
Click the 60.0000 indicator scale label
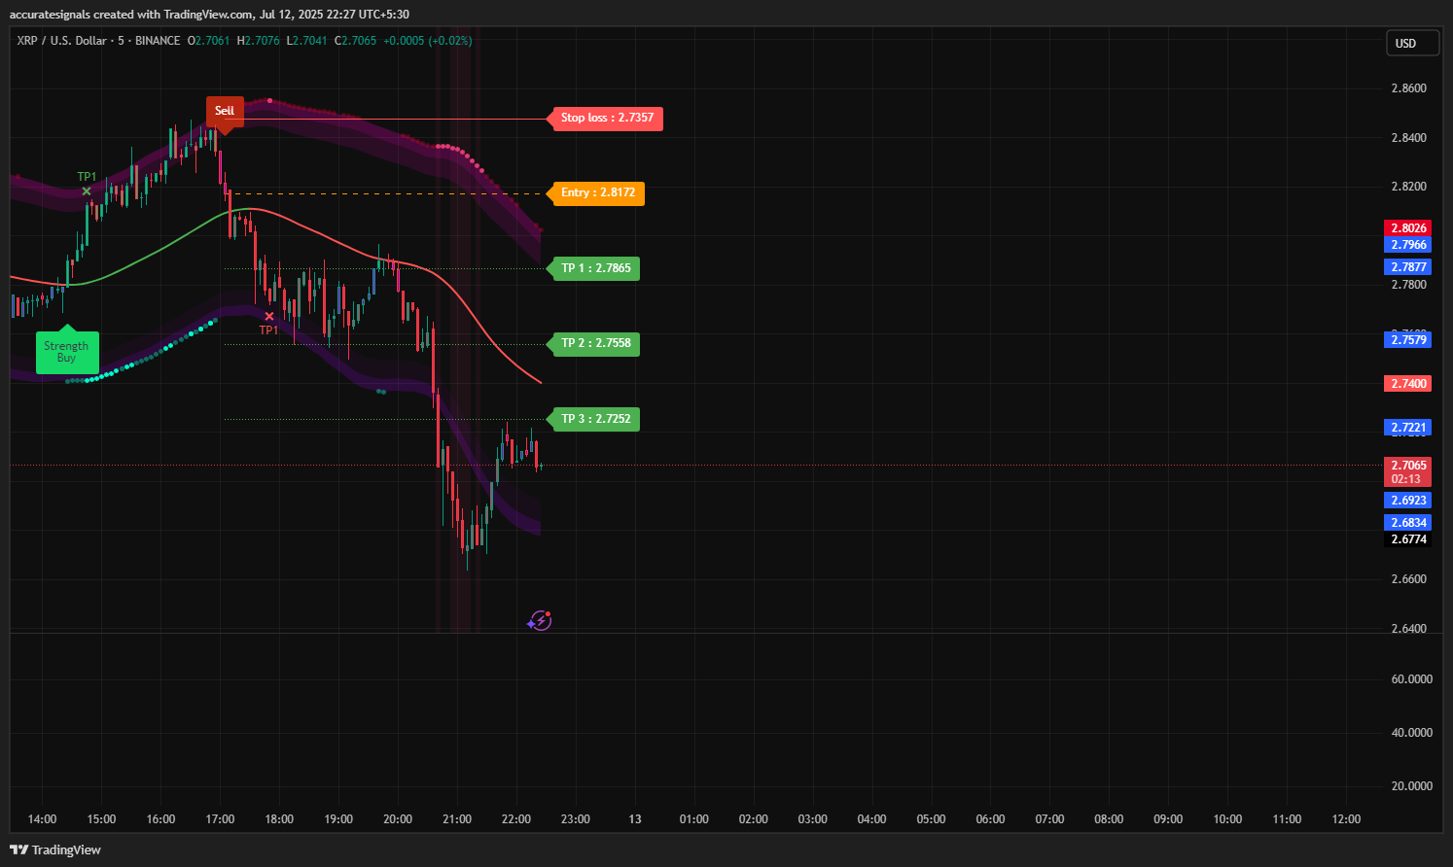tap(1412, 679)
